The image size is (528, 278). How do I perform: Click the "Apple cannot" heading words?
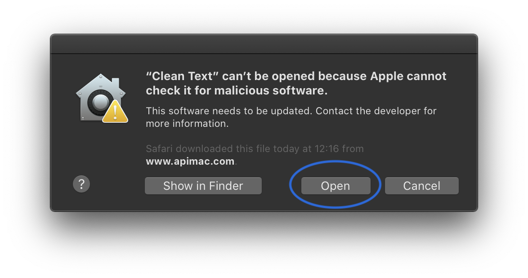point(408,76)
